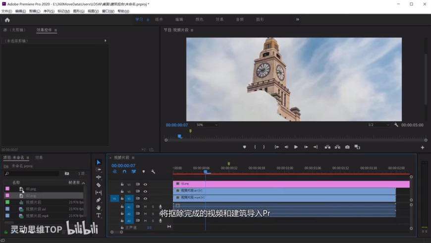Open the Edit menu
Image resolution: width=431 pixels, height=243 pixels.
[x=20, y=11]
